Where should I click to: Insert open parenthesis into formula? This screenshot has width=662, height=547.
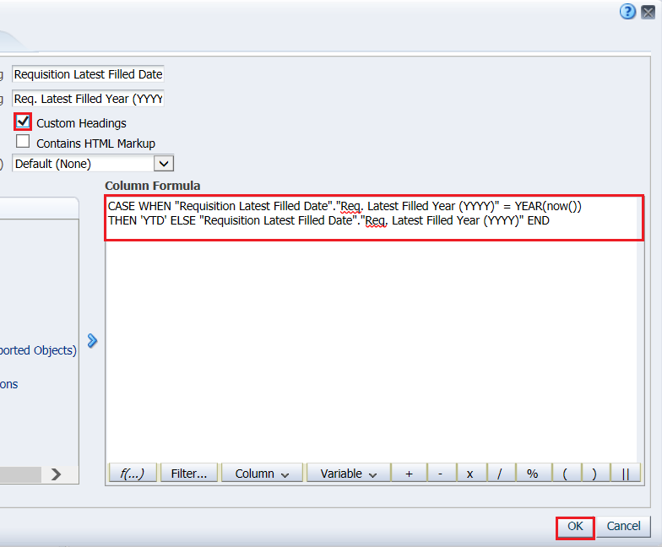click(566, 473)
